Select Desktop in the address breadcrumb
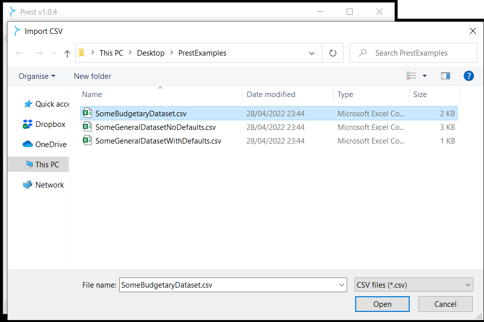The height and width of the screenshot is (322, 484). point(151,53)
